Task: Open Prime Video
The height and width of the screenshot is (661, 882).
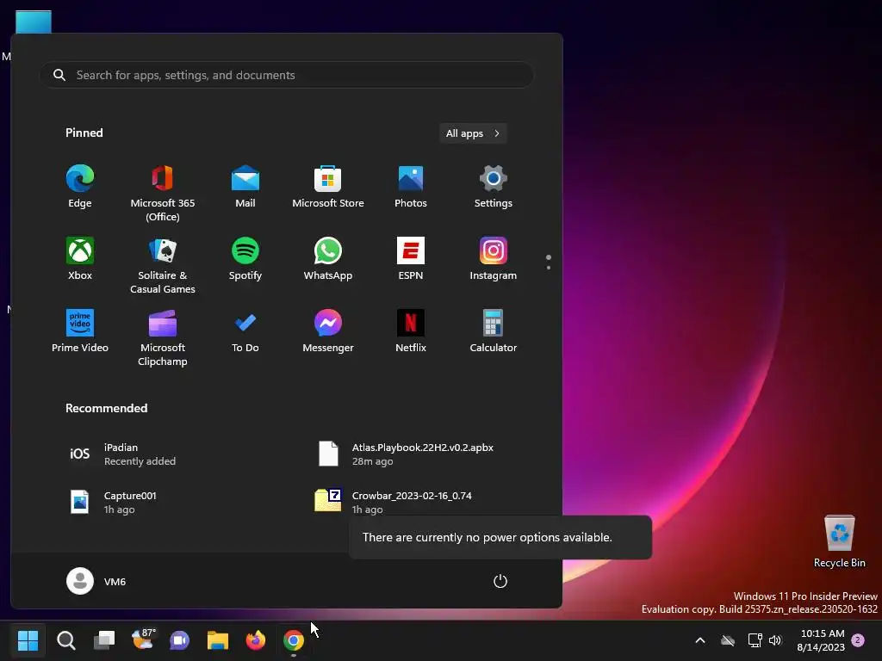Action: click(80, 331)
